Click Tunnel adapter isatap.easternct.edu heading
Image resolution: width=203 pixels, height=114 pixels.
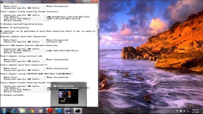point(22,56)
